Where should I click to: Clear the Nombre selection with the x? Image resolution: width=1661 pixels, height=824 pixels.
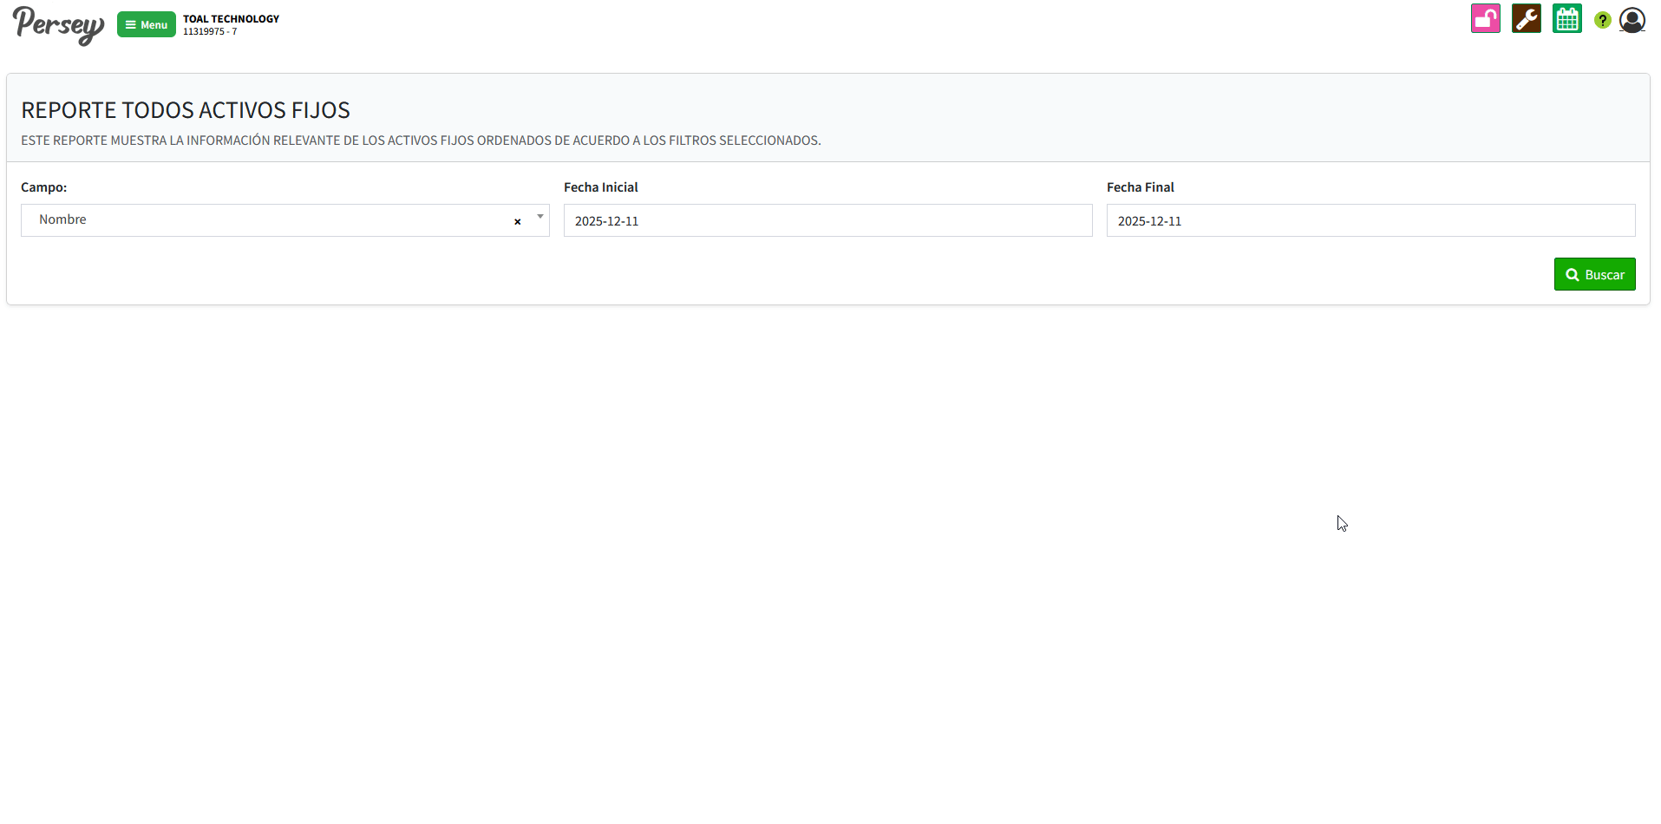tap(518, 222)
